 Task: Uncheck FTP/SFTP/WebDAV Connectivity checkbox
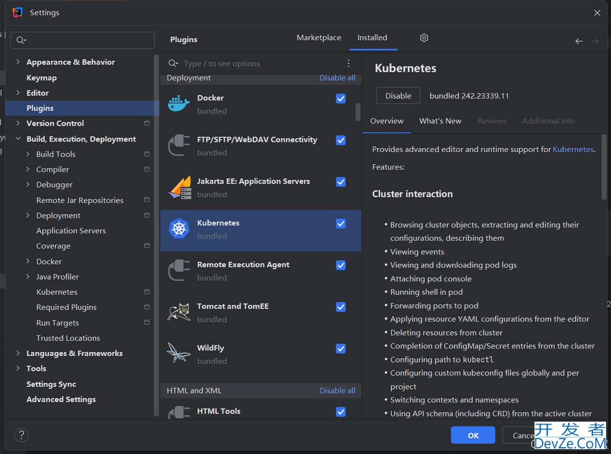point(341,140)
